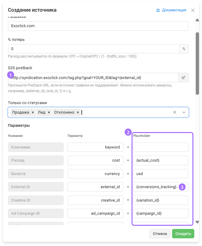Remove the Продажа status tag
The image size is (202, 246).
click(x=33, y=112)
